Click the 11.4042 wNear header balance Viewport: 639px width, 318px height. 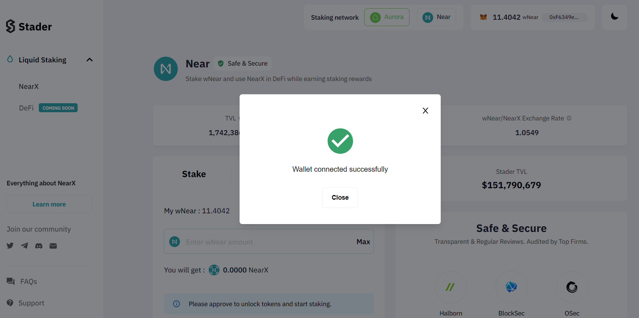pyautogui.click(x=515, y=17)
